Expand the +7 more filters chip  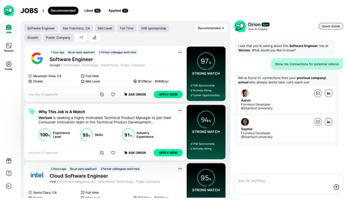[81, 38]
